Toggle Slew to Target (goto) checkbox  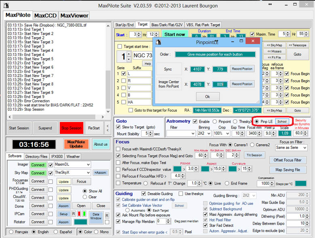118,127
